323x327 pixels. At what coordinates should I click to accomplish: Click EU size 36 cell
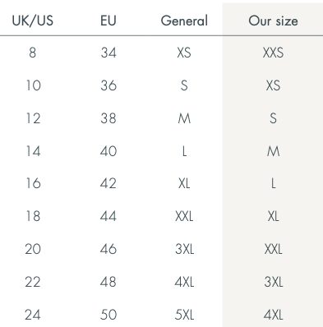(x=108, y=85)
